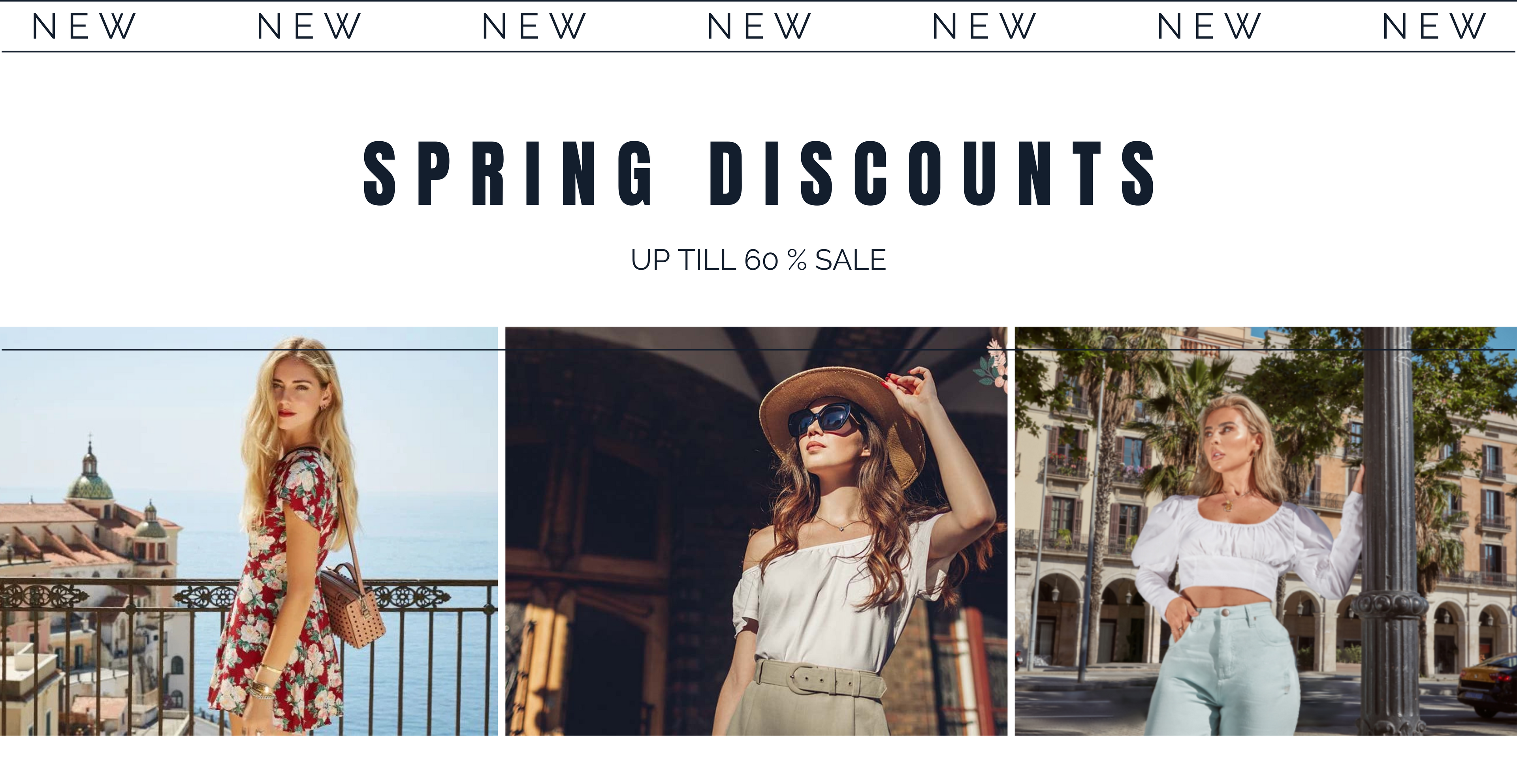Click the woman's dark sunglasses
This screenshot has height=758, width=1517.
click(823, 419)
